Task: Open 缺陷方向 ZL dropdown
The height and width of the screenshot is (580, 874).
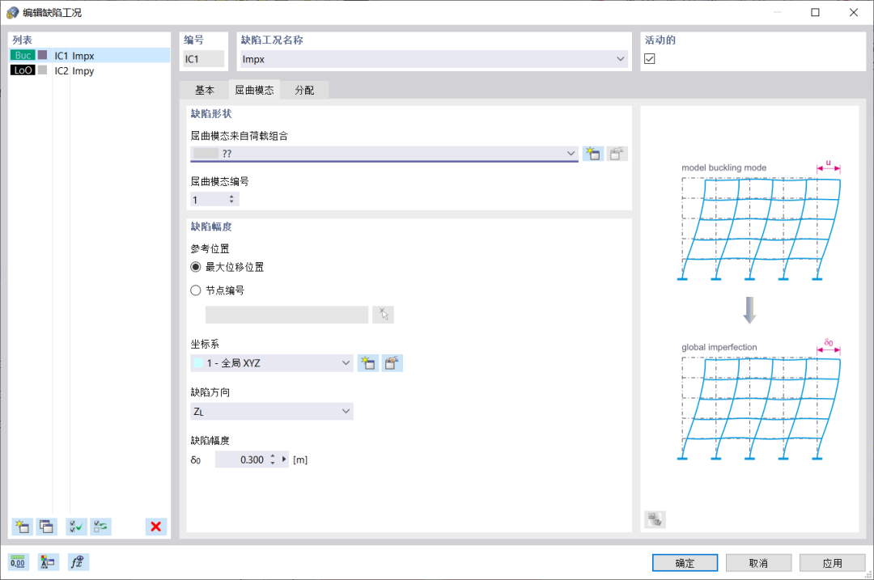Action: pyautogui.click(x=346, y=411)
